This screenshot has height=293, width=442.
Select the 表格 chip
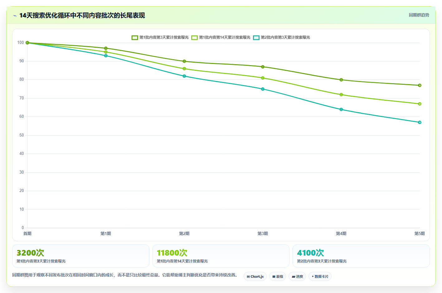[278, 276]
